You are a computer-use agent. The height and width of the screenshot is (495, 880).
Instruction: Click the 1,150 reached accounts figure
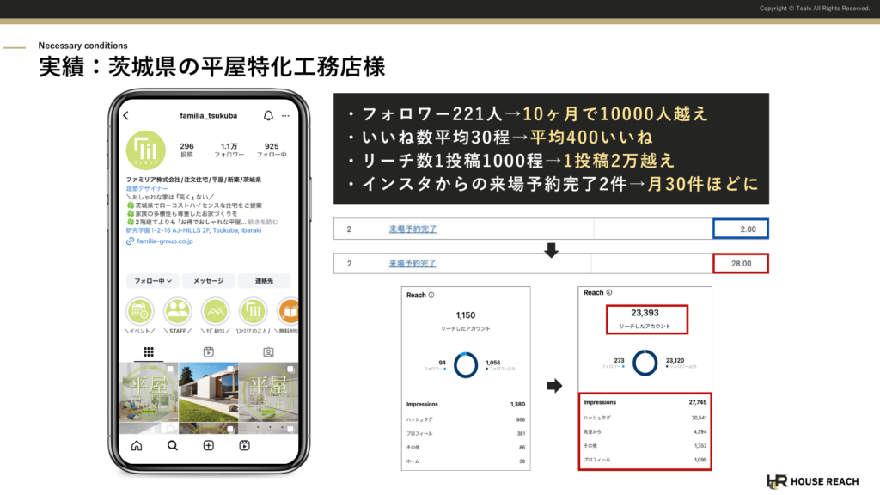(x=465, y=315)
